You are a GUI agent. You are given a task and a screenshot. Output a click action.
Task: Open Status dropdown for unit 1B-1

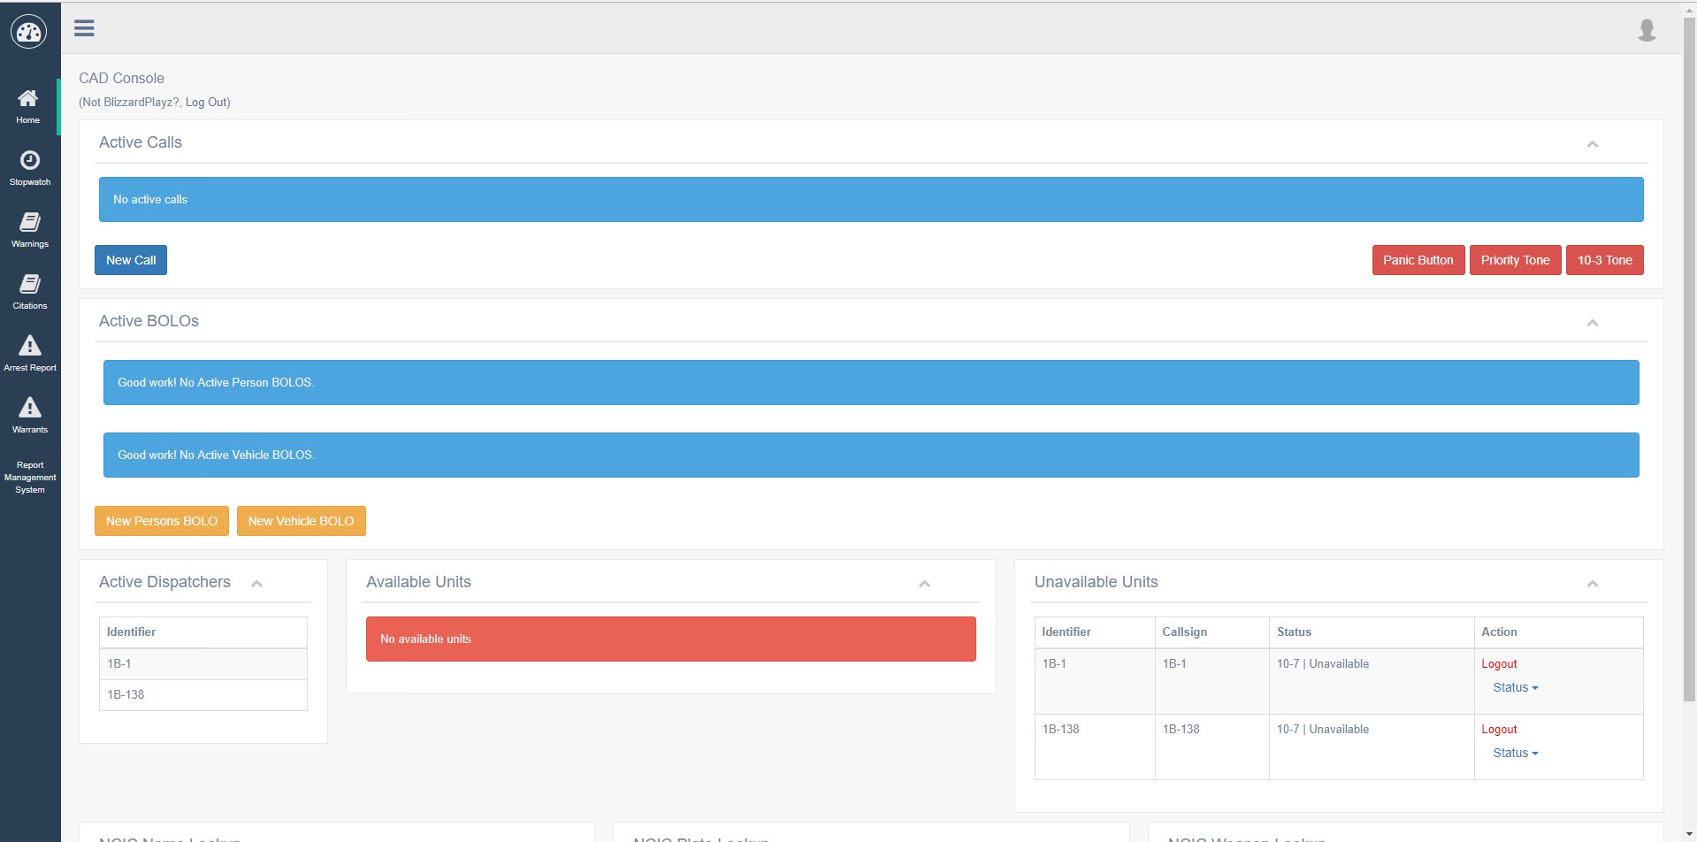[1516, 687]
